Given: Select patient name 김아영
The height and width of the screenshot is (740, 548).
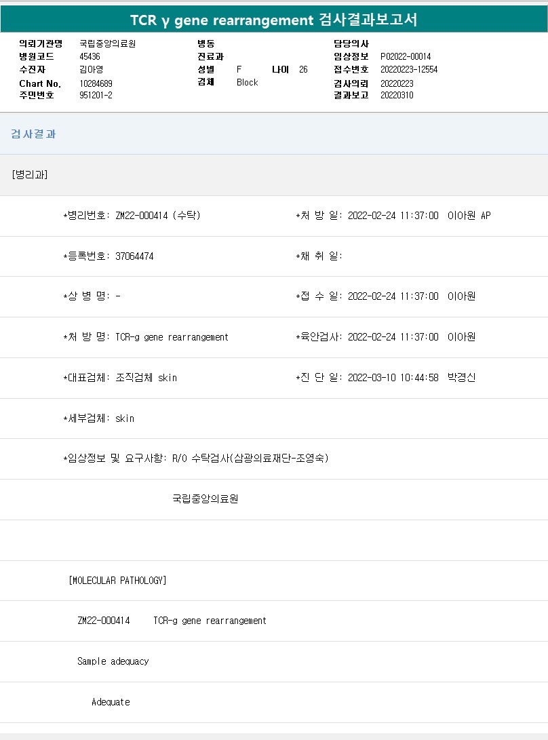Looking at the screenshot, I should (x=91, y=69).
